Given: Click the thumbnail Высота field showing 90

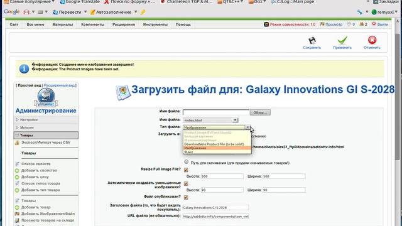Looking at the screenshot, I should coord(222,190).
